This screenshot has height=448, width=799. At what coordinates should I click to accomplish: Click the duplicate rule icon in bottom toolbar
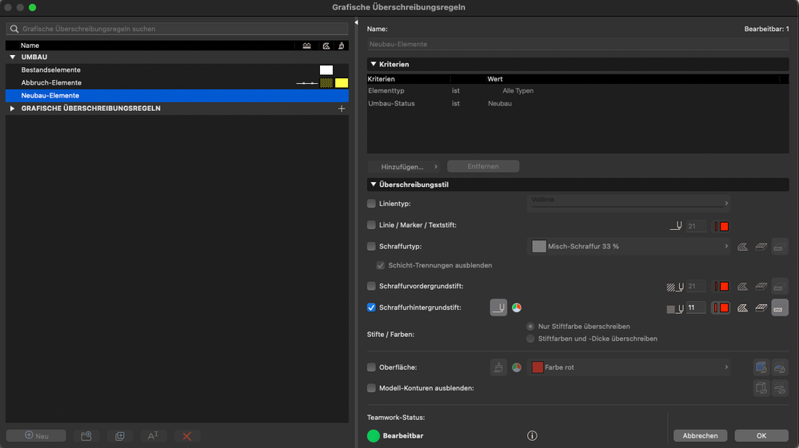click(120, 436)
